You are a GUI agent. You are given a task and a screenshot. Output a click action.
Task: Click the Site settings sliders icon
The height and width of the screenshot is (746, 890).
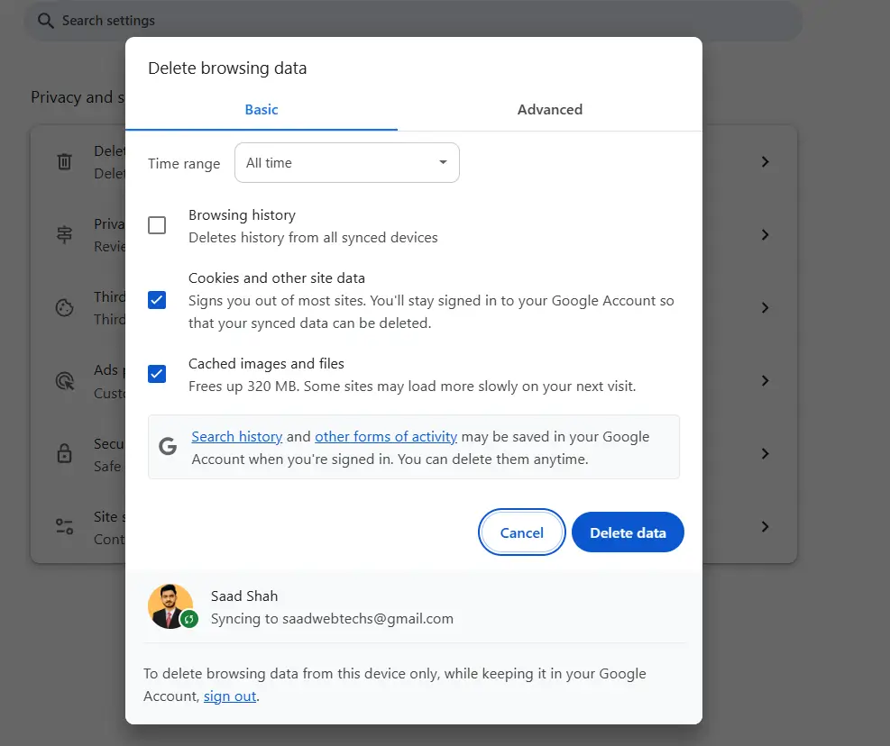65,527
